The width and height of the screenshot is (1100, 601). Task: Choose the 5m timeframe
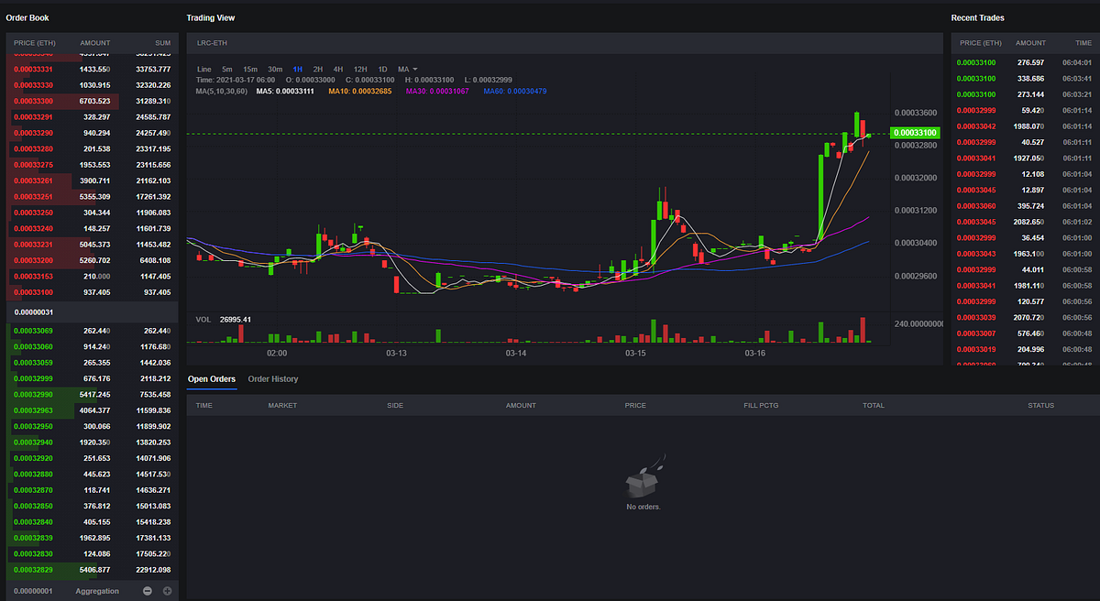(x=226, y=70)
